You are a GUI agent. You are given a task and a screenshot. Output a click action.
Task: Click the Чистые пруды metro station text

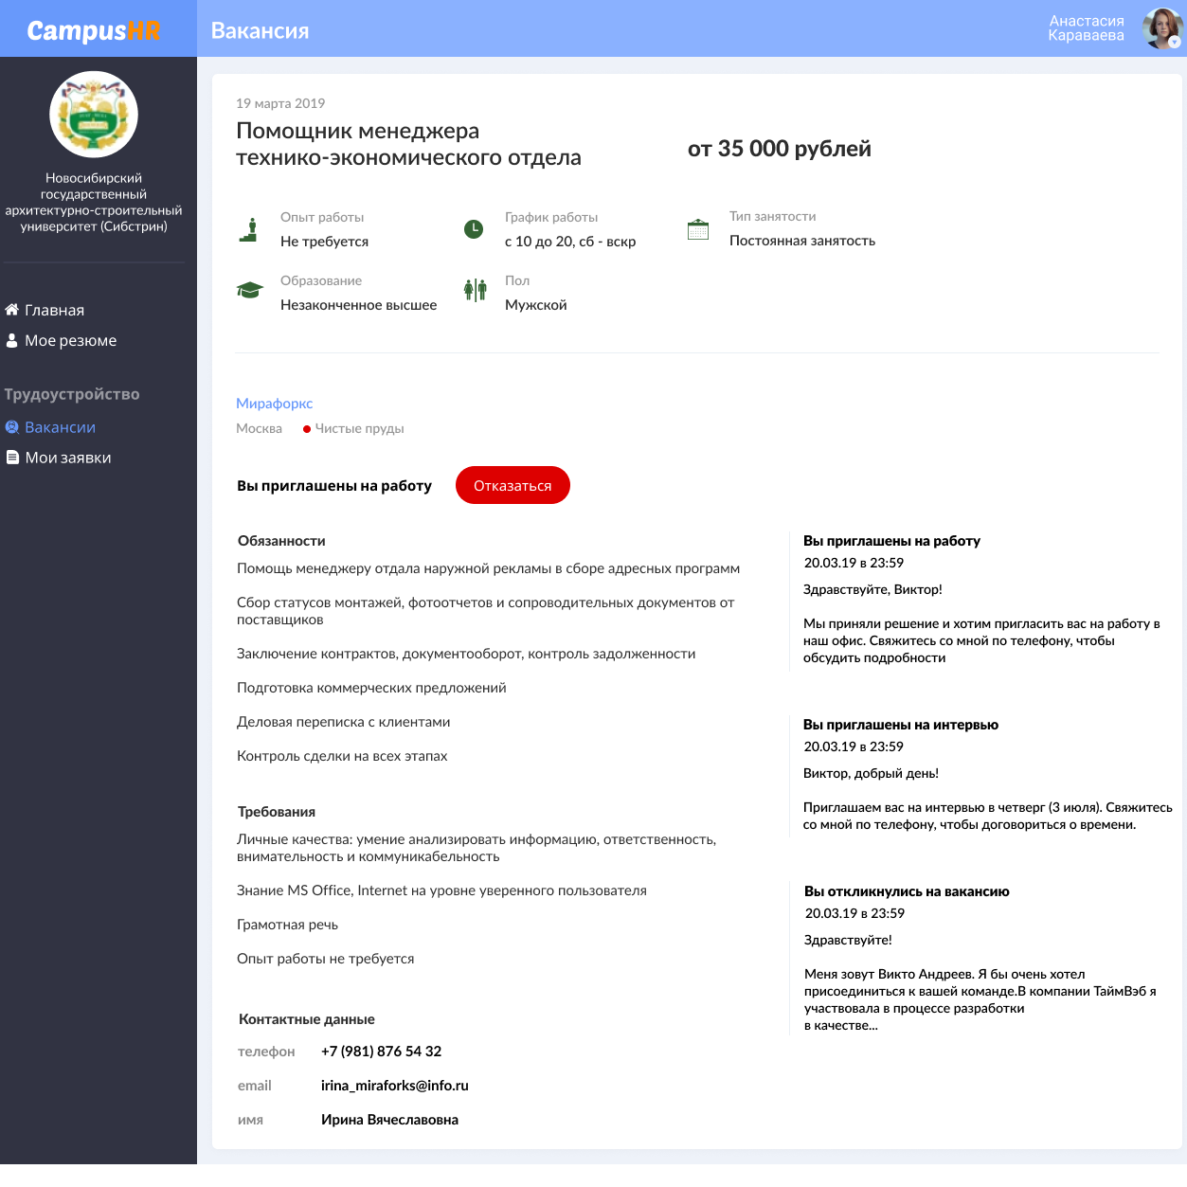tap(359, 428)
